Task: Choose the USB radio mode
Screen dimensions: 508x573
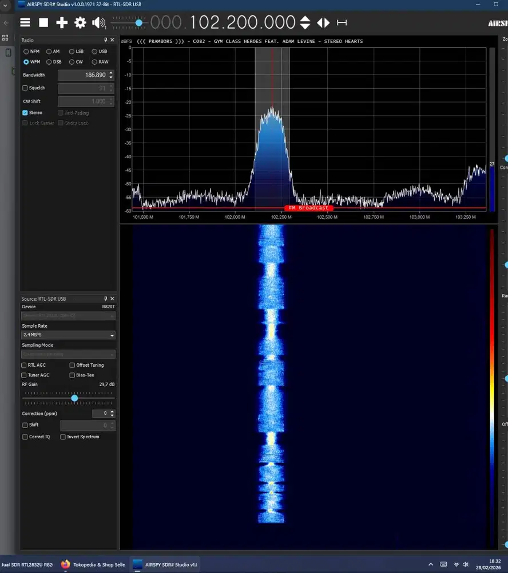Action: [94, 52]
